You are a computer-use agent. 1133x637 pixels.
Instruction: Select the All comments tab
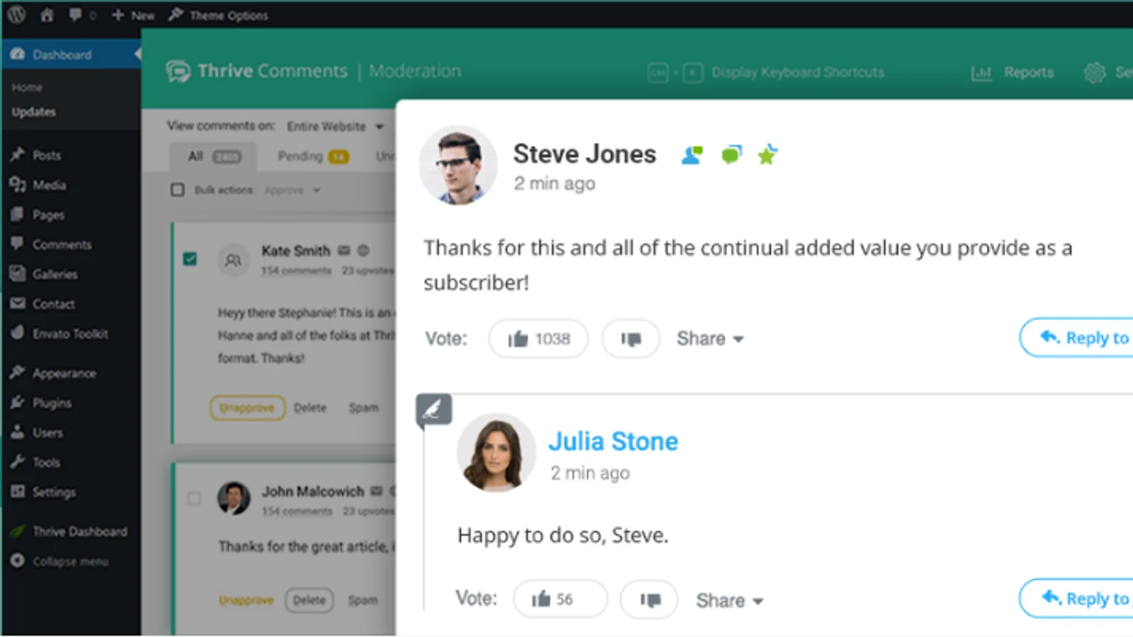(x=214, y=156)
